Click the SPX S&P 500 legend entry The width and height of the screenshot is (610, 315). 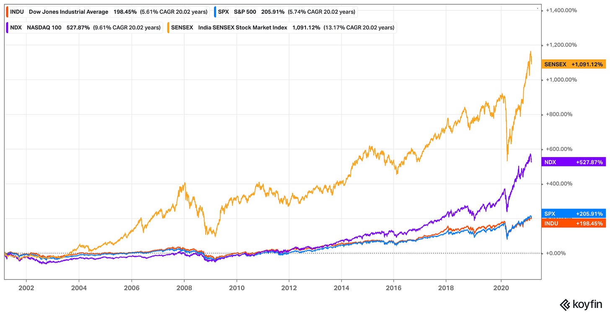pyautogui.click(x=285, y=12)
